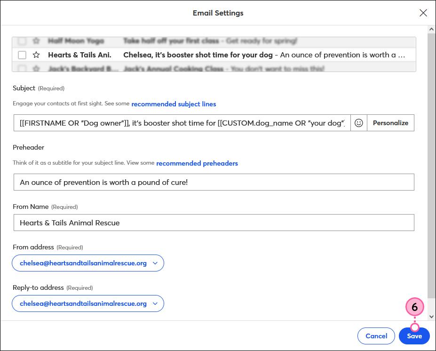
Task: Star the Half Moon Yoga email
Action: 36,41
